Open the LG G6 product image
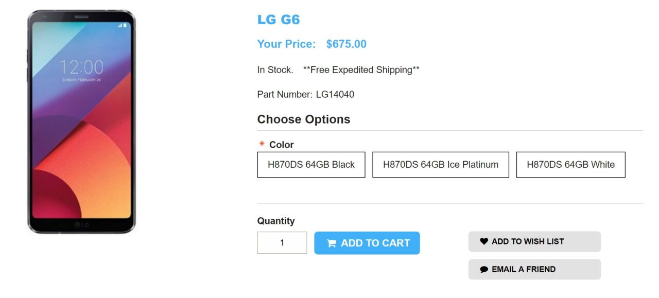This screenshot has width=659, height=298. point(81,121)
